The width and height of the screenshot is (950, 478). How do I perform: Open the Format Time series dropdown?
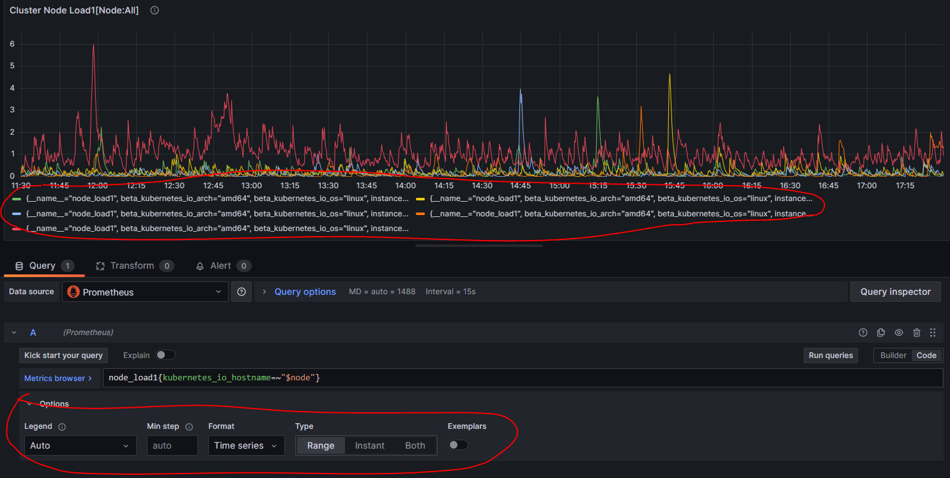tap(246, 445)
